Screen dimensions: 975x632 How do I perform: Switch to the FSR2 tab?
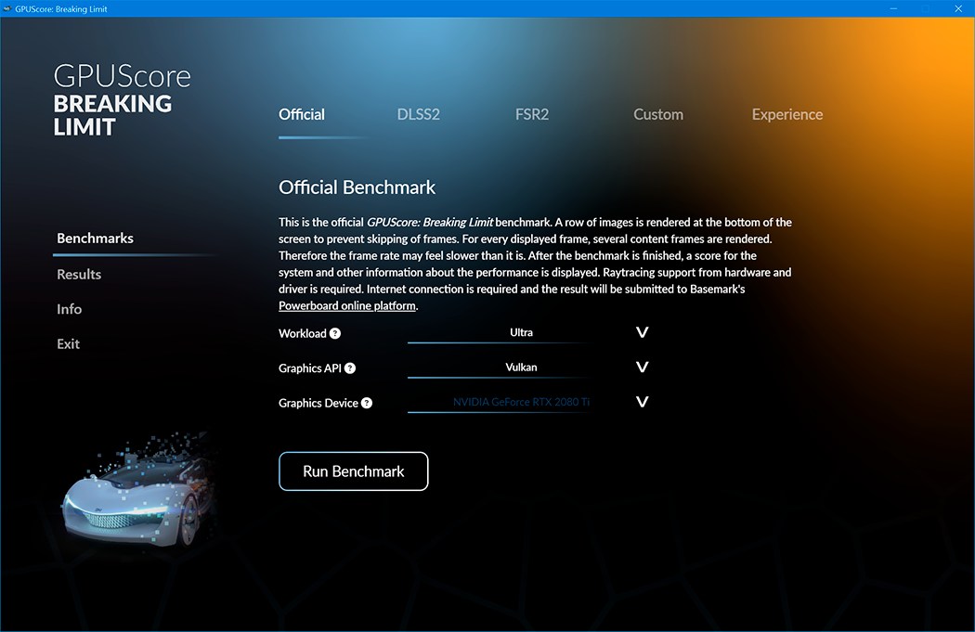point(532,114)
